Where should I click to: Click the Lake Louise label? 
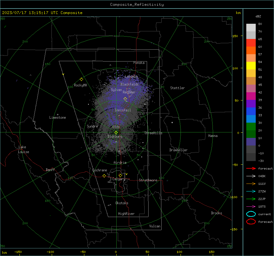[23, 149]
